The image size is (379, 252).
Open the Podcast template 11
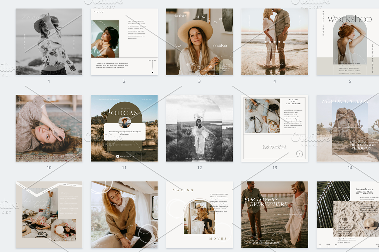[x=124, y=128]
